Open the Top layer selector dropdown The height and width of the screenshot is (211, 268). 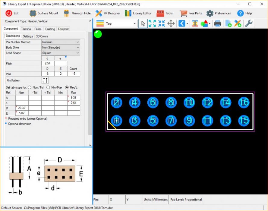[135, 24]
